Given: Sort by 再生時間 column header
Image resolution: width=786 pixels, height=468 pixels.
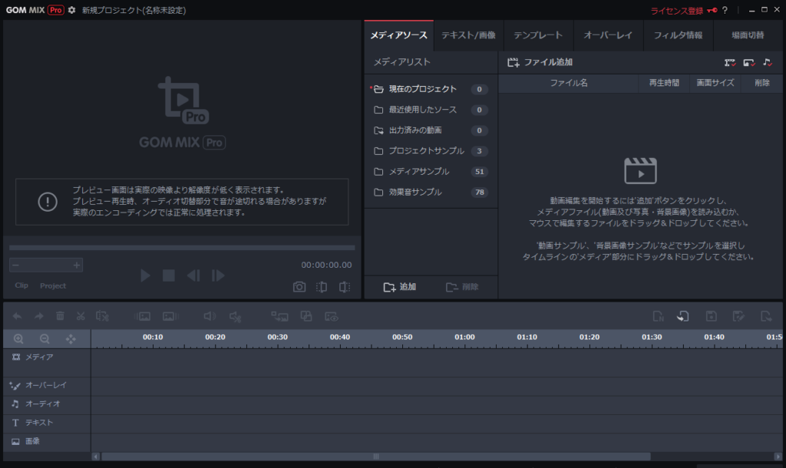Looking at the screenshot, I should tap(664, 83).
